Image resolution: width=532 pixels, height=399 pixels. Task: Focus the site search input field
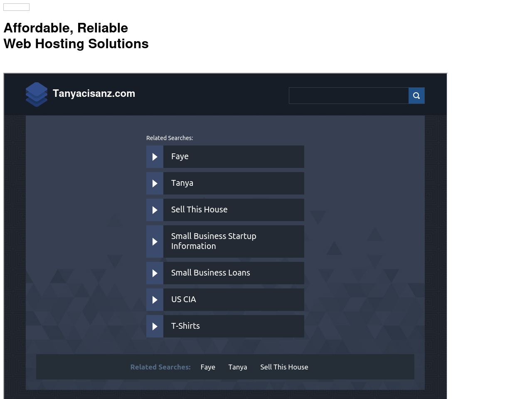349,96
